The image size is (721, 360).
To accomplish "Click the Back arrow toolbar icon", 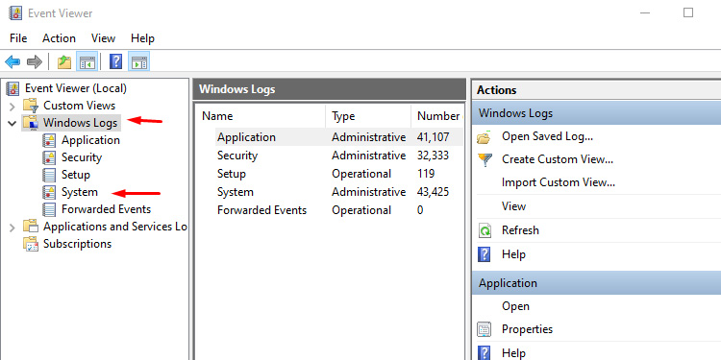I will tap(12, 61).
